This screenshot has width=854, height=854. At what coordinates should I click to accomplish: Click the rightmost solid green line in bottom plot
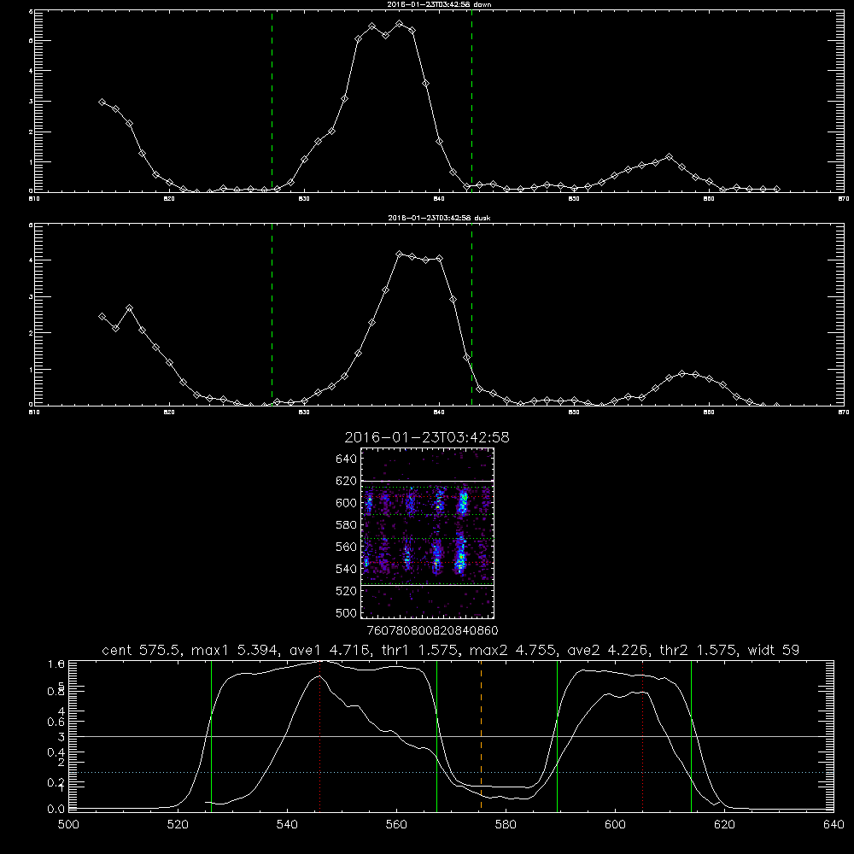[691, 735]
